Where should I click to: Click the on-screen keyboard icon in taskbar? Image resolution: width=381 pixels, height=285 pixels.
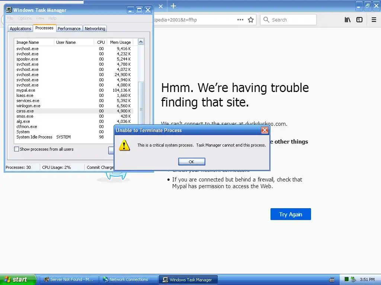[332, 280]
